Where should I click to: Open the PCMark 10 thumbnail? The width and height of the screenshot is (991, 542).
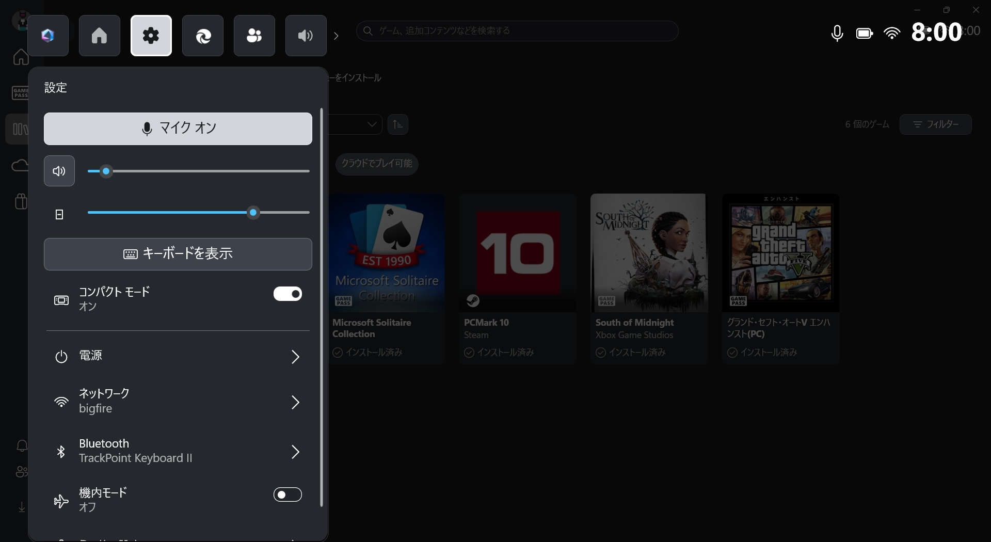(x=518, y=253)
